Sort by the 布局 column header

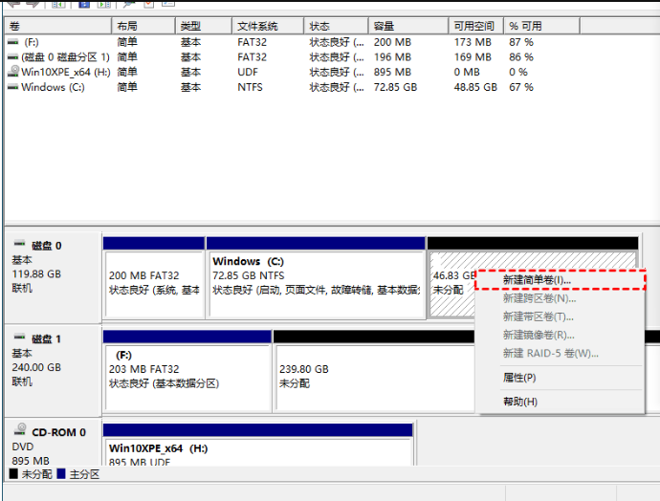[143, 26]
